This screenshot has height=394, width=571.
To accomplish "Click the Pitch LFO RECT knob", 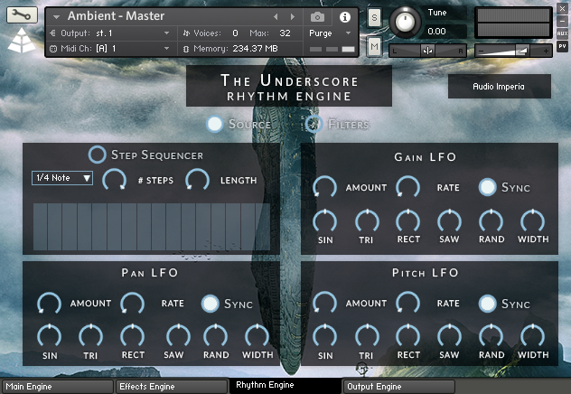I will click(x=408, y=336).
